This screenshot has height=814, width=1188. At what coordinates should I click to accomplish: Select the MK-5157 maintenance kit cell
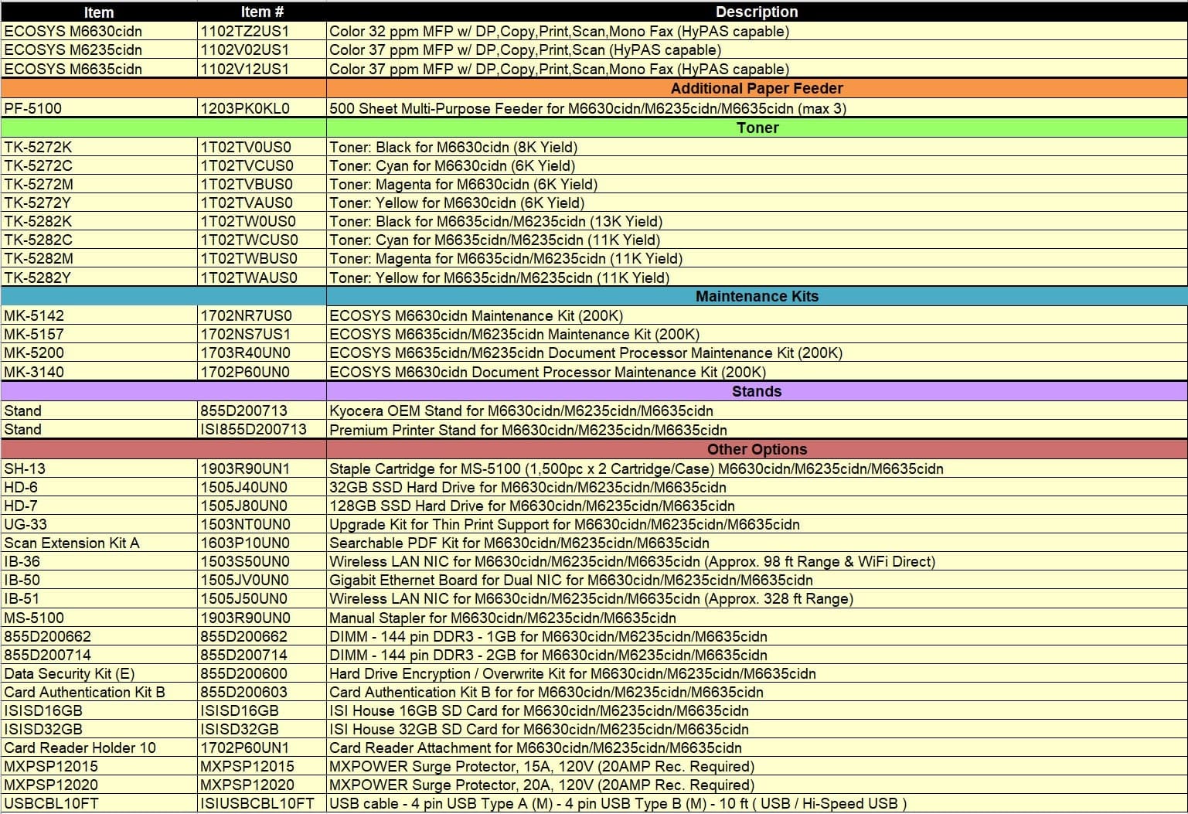point(34,334)
